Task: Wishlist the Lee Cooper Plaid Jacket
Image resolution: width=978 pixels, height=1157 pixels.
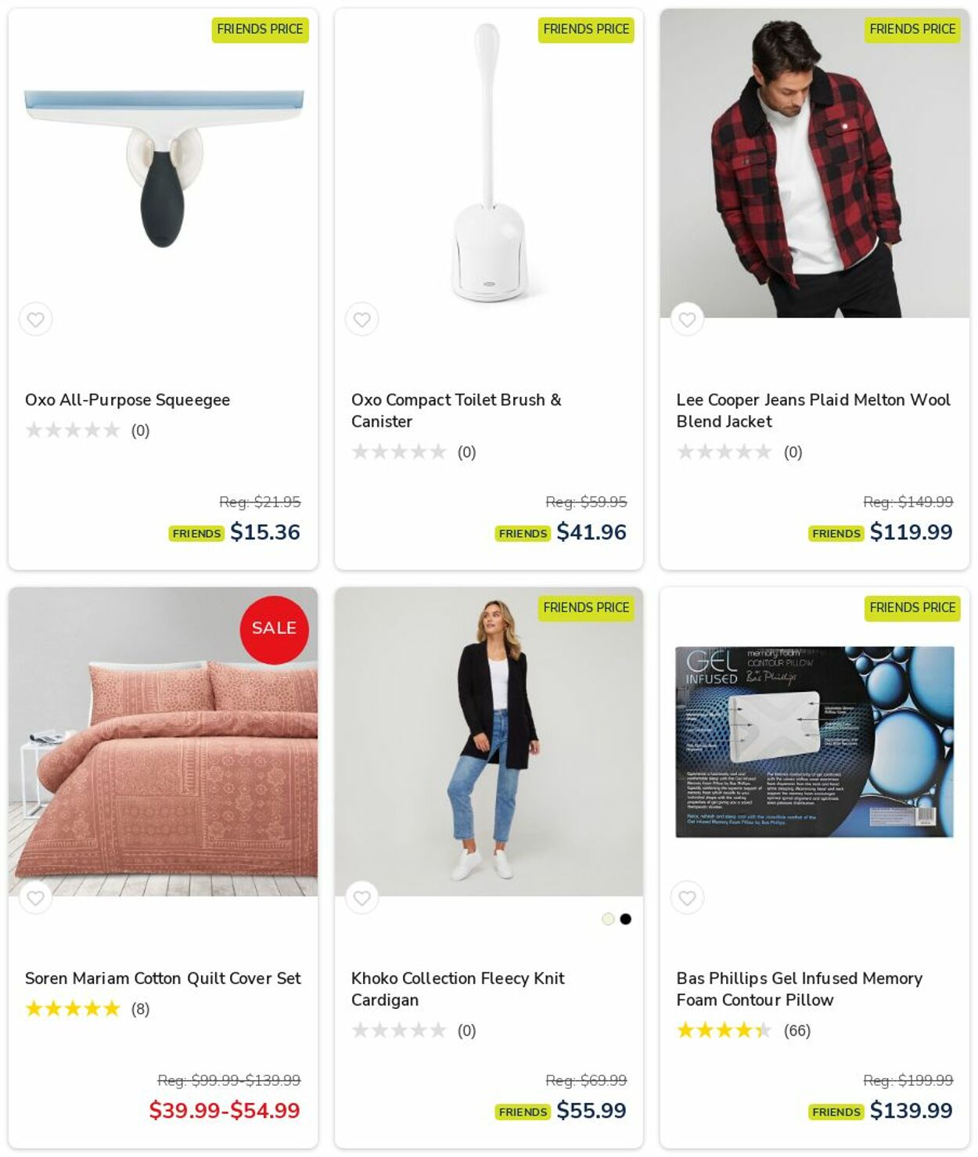Action: pyautogui.click(x=687, y=319)
